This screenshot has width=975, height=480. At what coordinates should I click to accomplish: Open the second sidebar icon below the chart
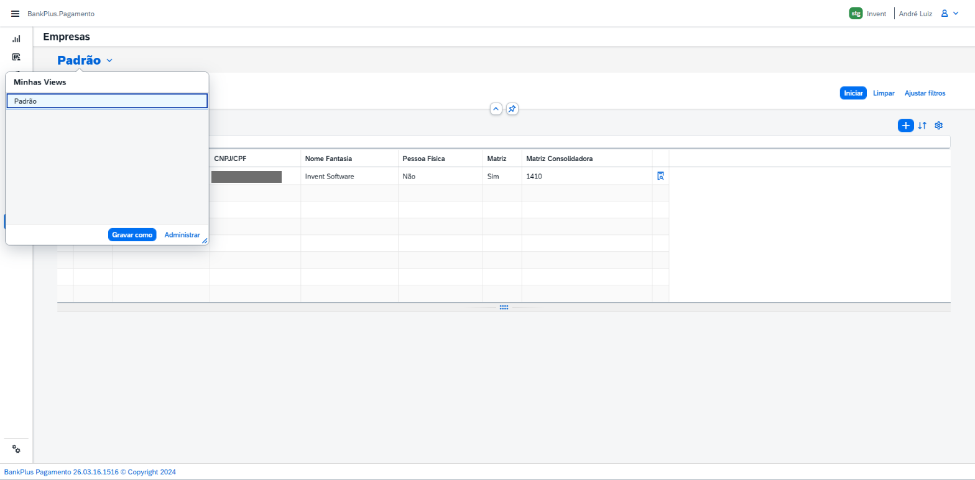tap(16, 57)
